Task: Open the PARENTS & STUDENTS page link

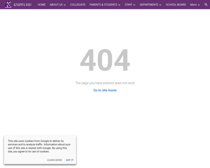Action: 103,5
